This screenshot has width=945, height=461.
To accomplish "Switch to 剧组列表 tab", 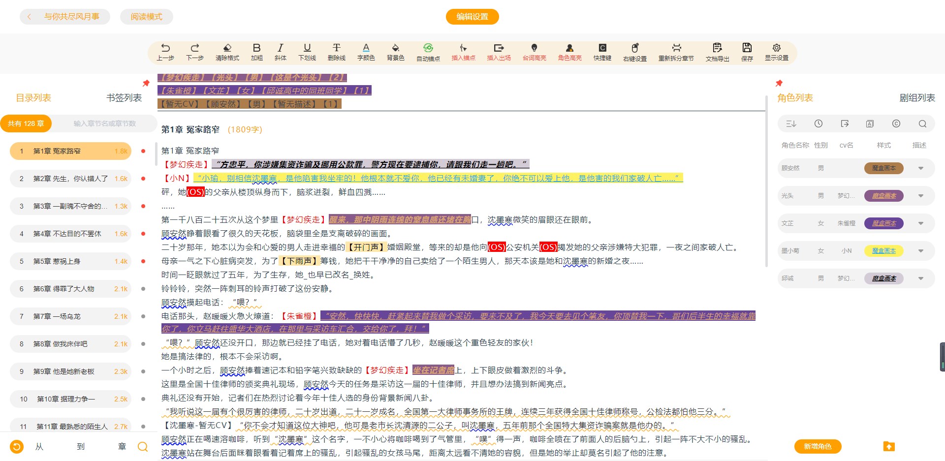I will coord(917,98).
